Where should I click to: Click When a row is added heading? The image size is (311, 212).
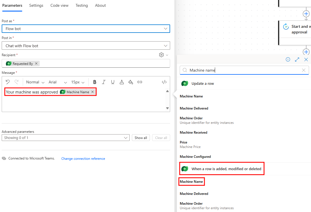pyautogui.click(x=226, y=169)
